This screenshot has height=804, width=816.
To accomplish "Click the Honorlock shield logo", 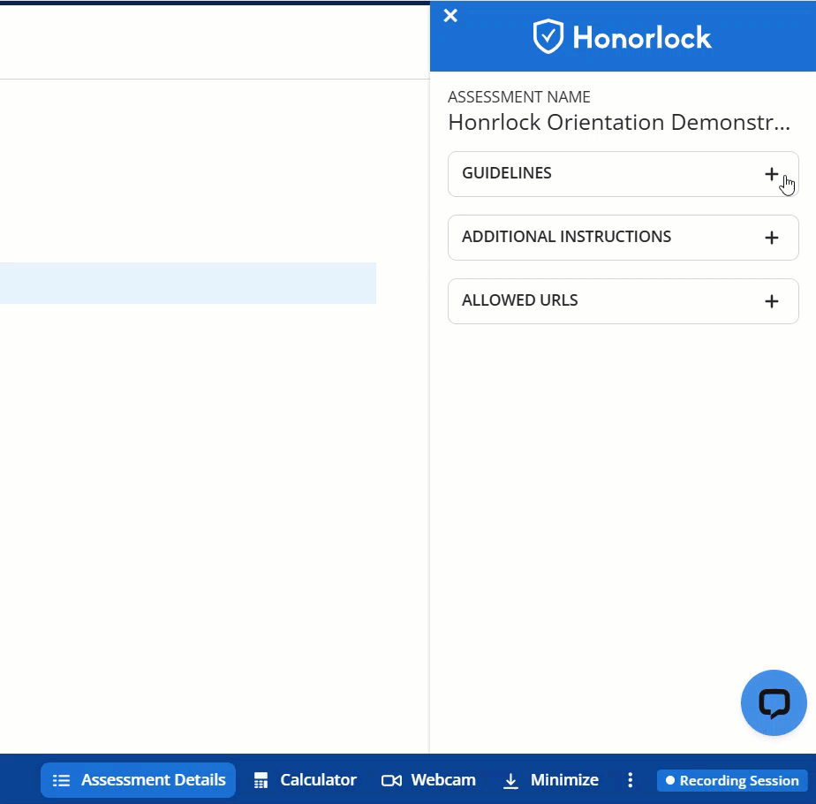I will [548, 36].
